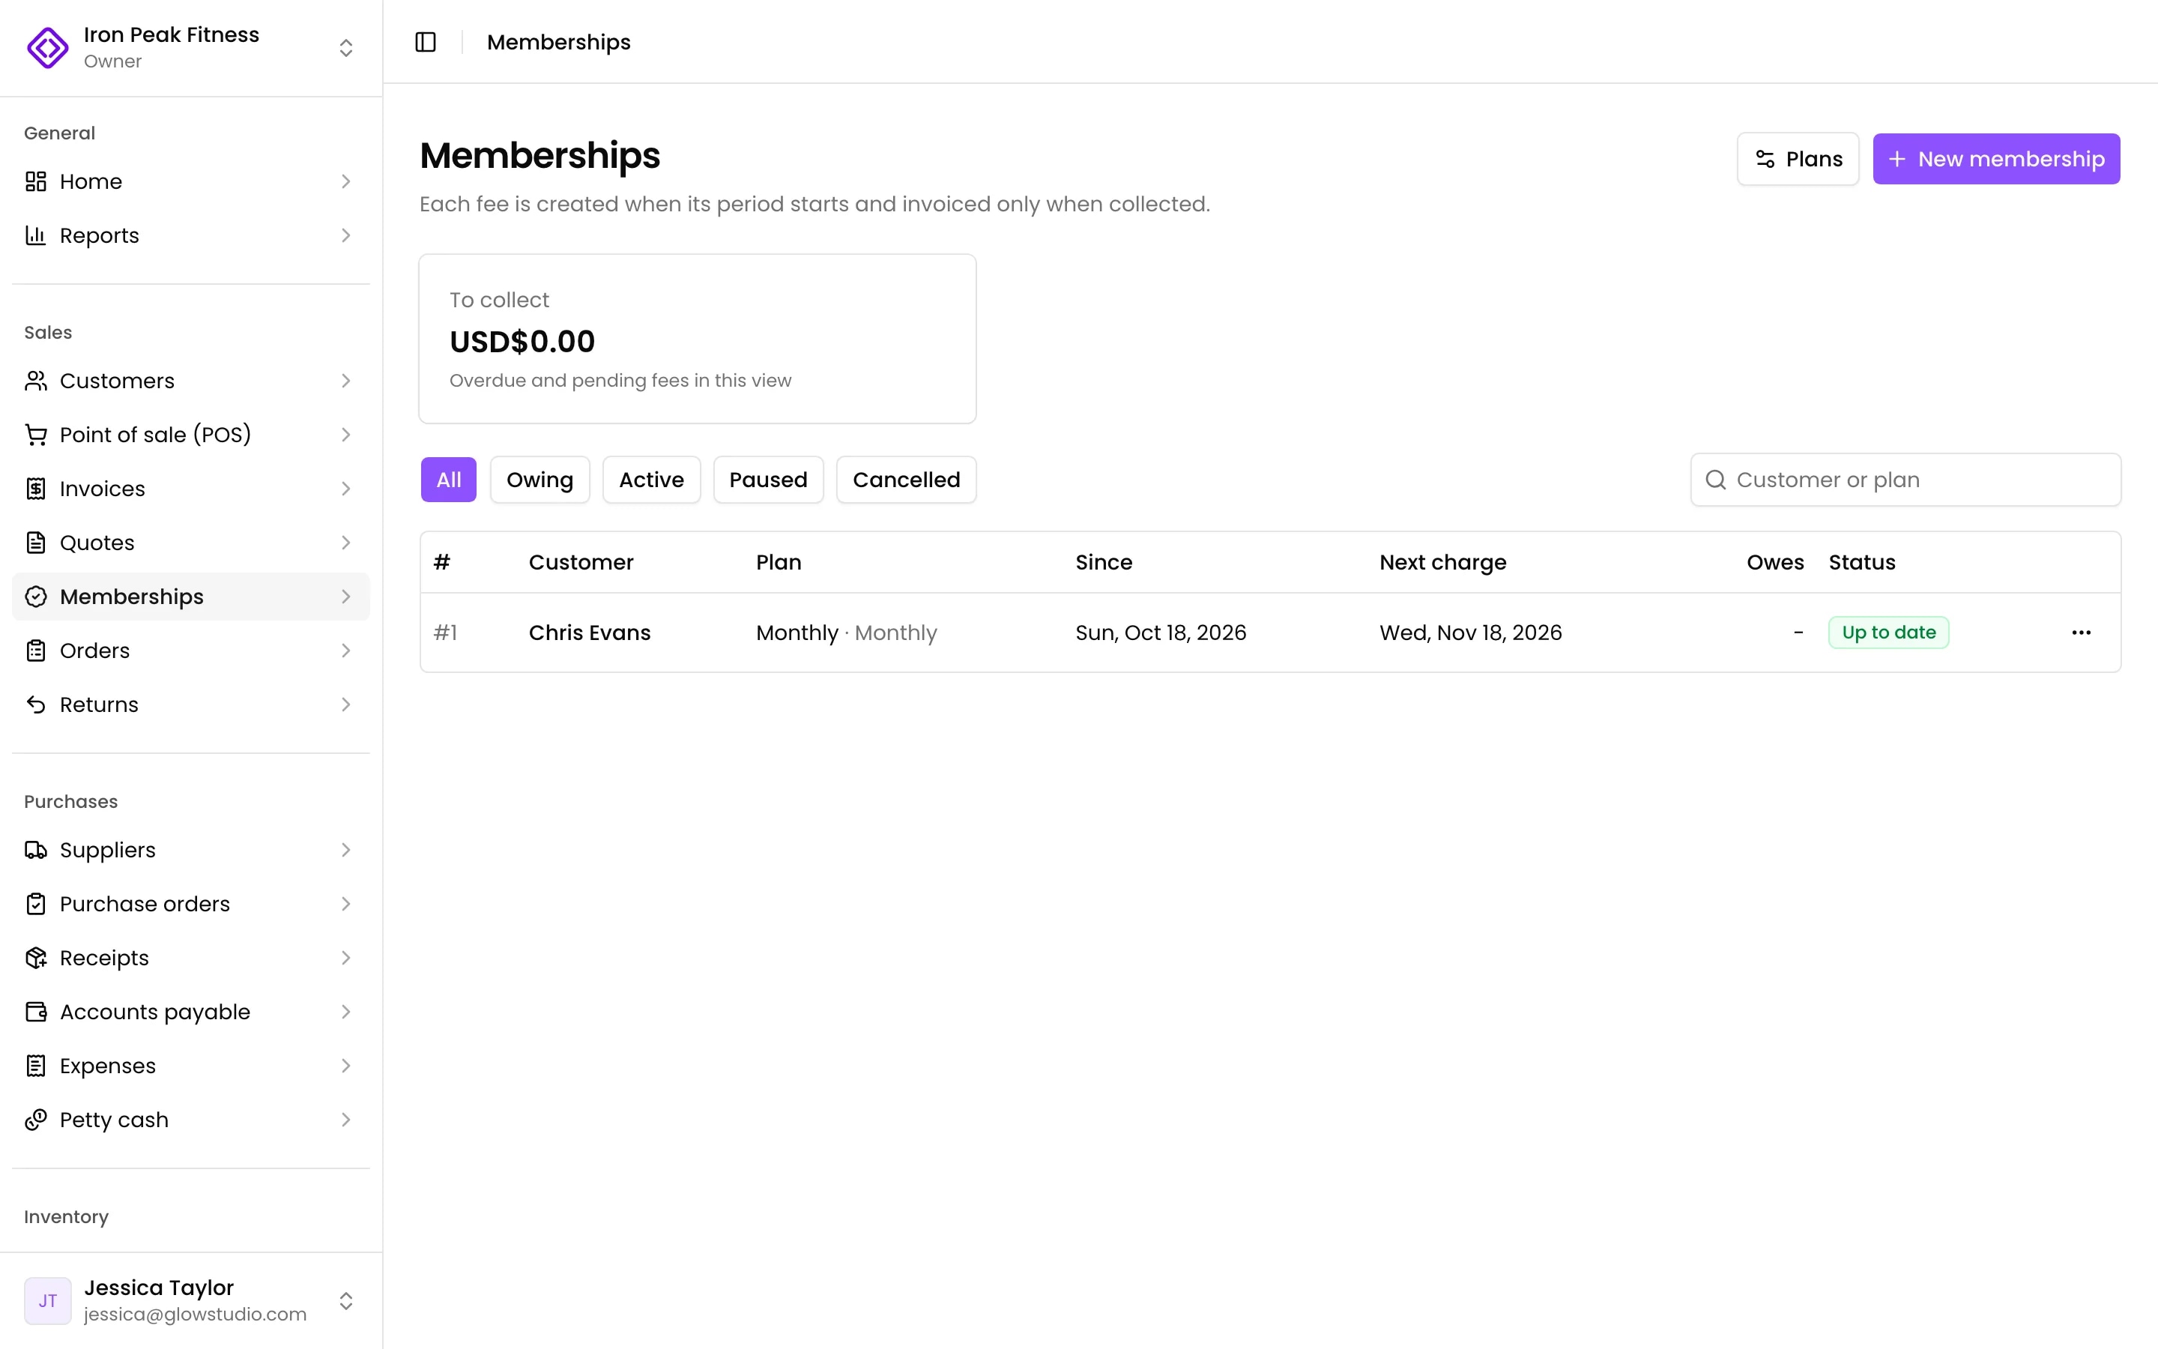This screenshot has width=2158, height=1349.
Task: Click the Purchase orders clipboard-check icon
Action: tap(36, 904)
